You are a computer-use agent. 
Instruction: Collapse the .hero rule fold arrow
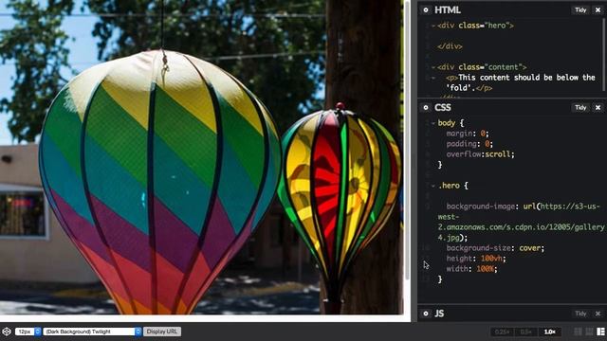433,186
